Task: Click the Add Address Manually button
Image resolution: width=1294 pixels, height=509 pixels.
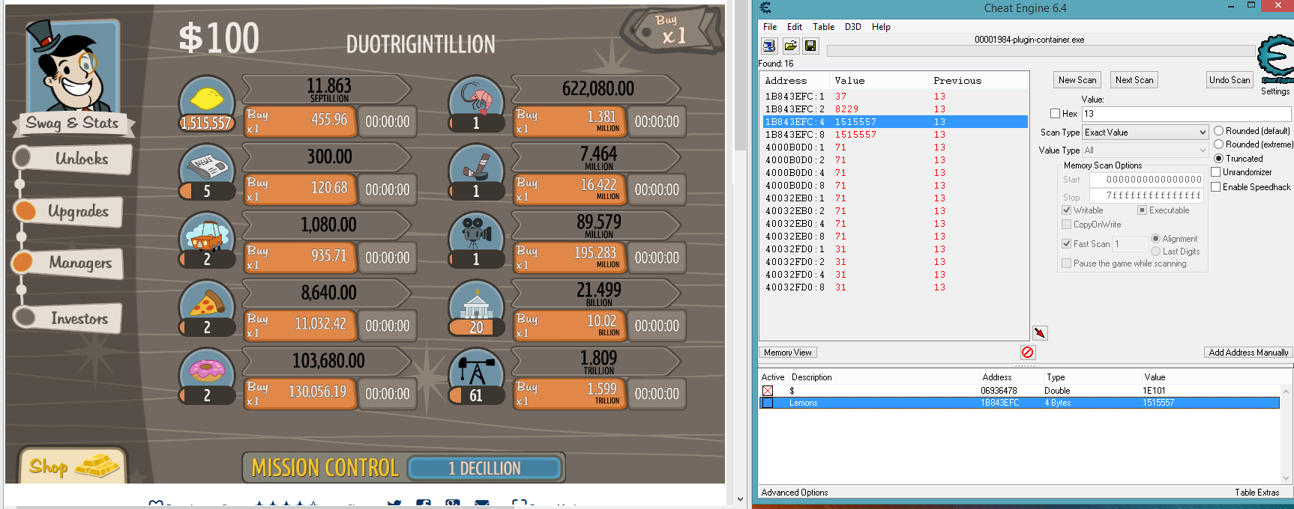Action: (1248, 353)
